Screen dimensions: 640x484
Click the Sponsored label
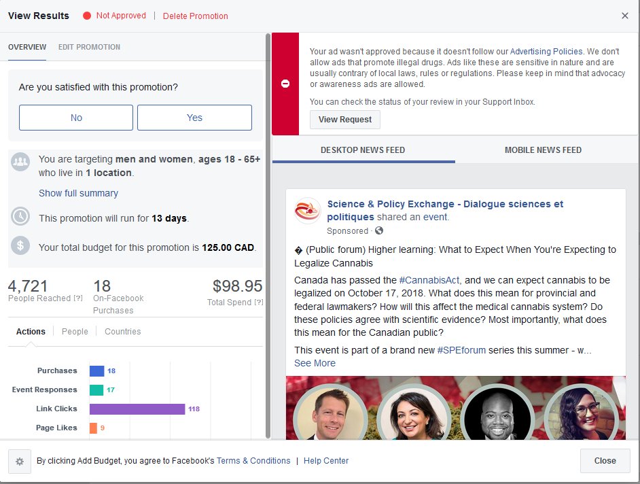click(347, 230)
